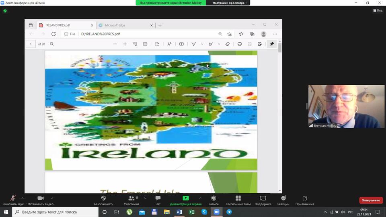The image size is (386, 217).
Task: Click fit to width icon
Action: coord(145,44)
